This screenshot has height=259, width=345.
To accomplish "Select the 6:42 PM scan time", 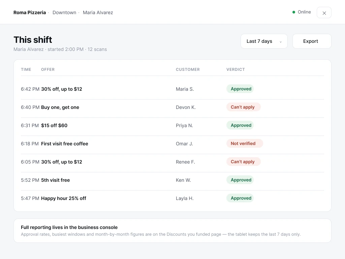I will (x=30, y=89).
